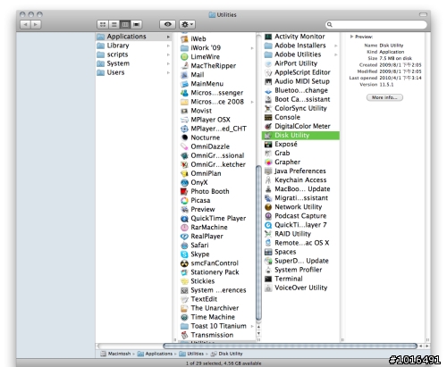447x367 pixels.
Task: Open the Action gear dropdown menu
Action: pos(187,24)
